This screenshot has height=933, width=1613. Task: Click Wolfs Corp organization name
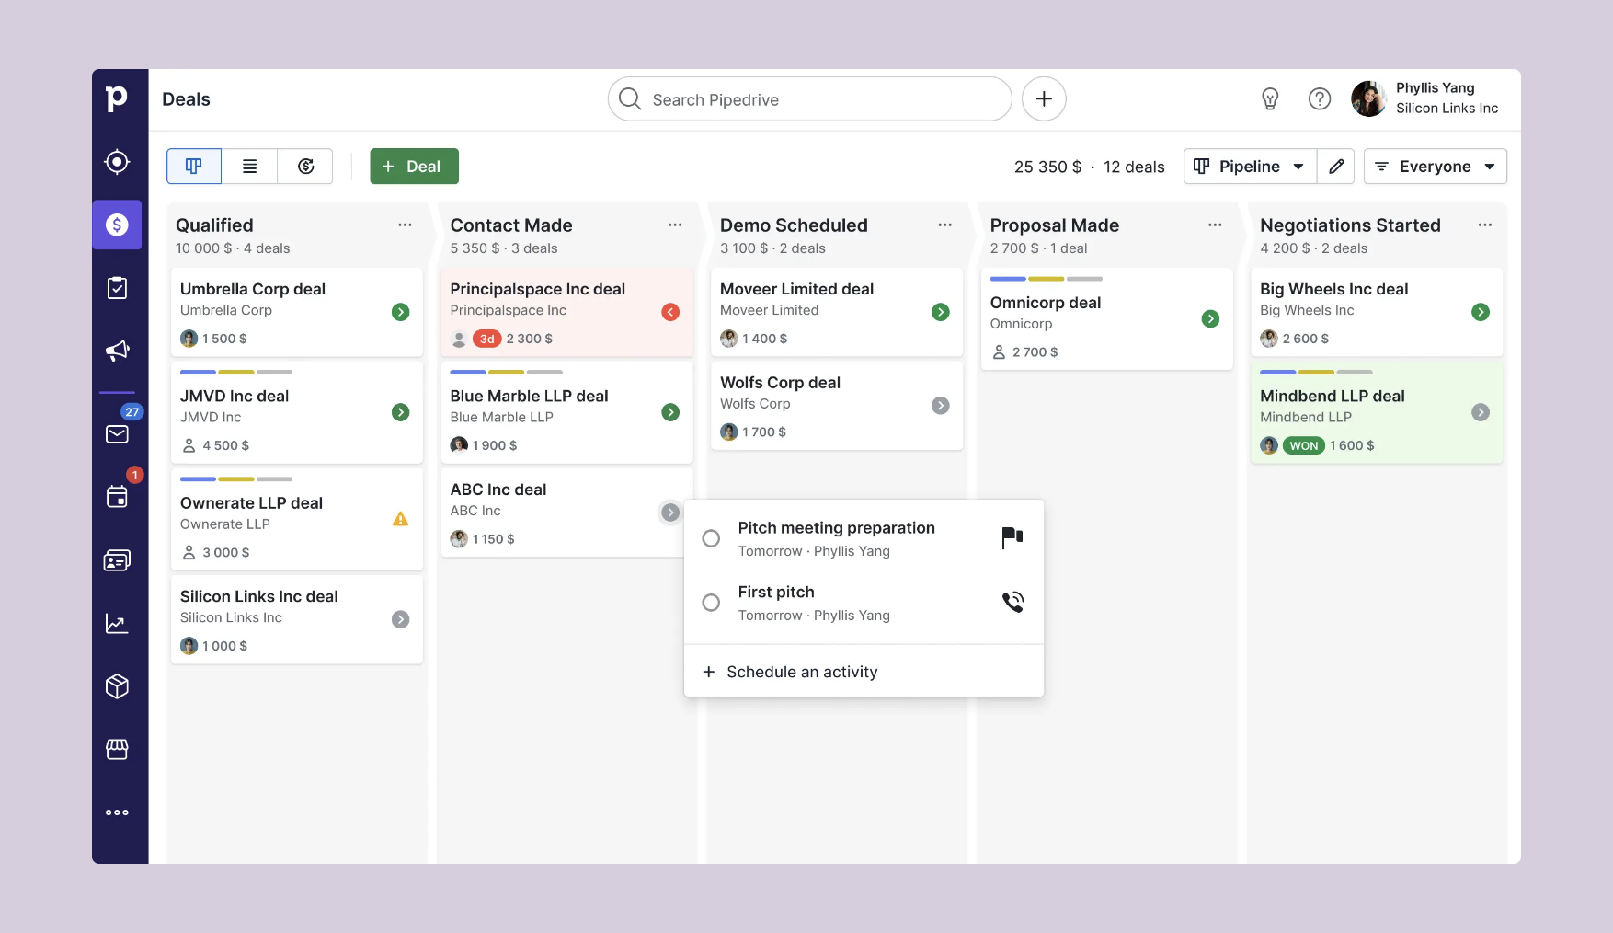click(755, 404)
